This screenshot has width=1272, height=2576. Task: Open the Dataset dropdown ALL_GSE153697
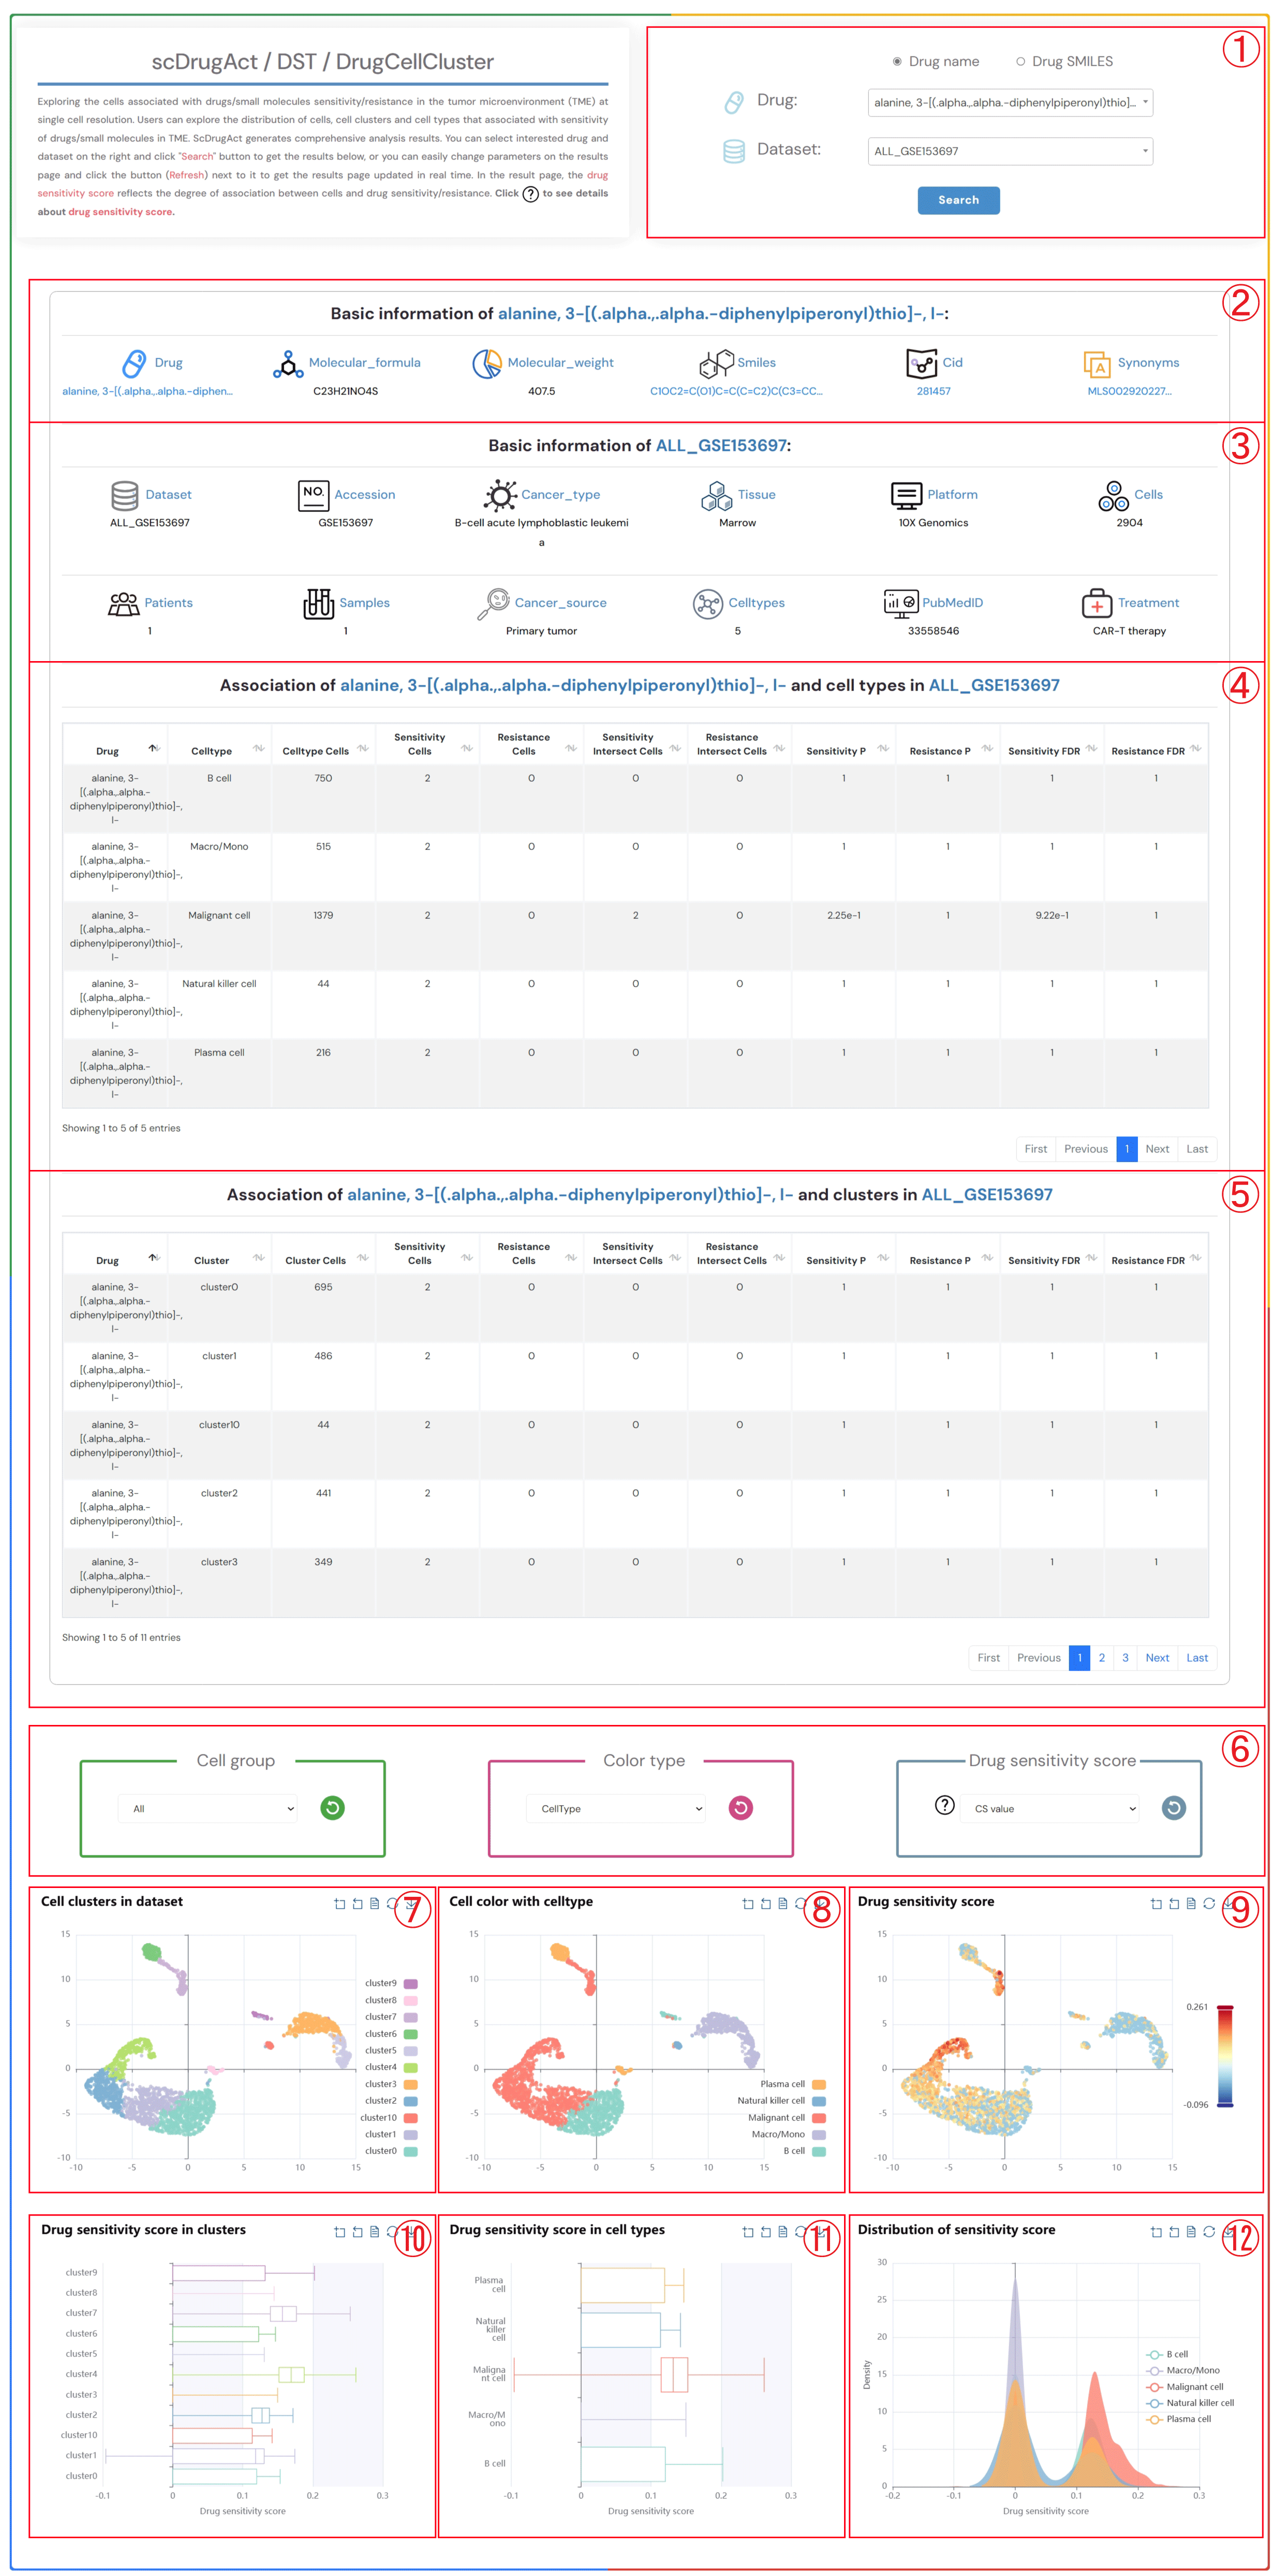coord(1010,151)
